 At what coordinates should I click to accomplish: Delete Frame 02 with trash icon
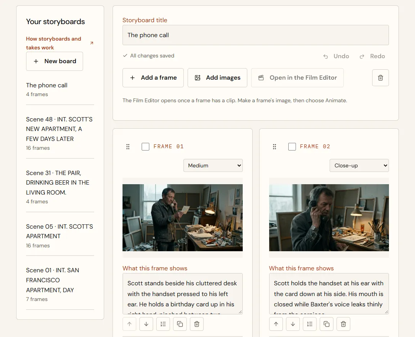[x=343, y=324]
